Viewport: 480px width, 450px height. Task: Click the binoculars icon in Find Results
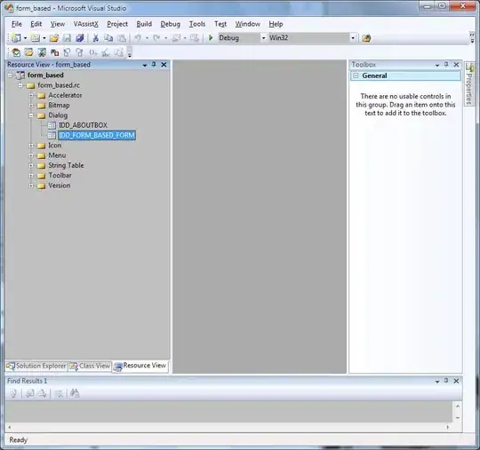[75, 393]
